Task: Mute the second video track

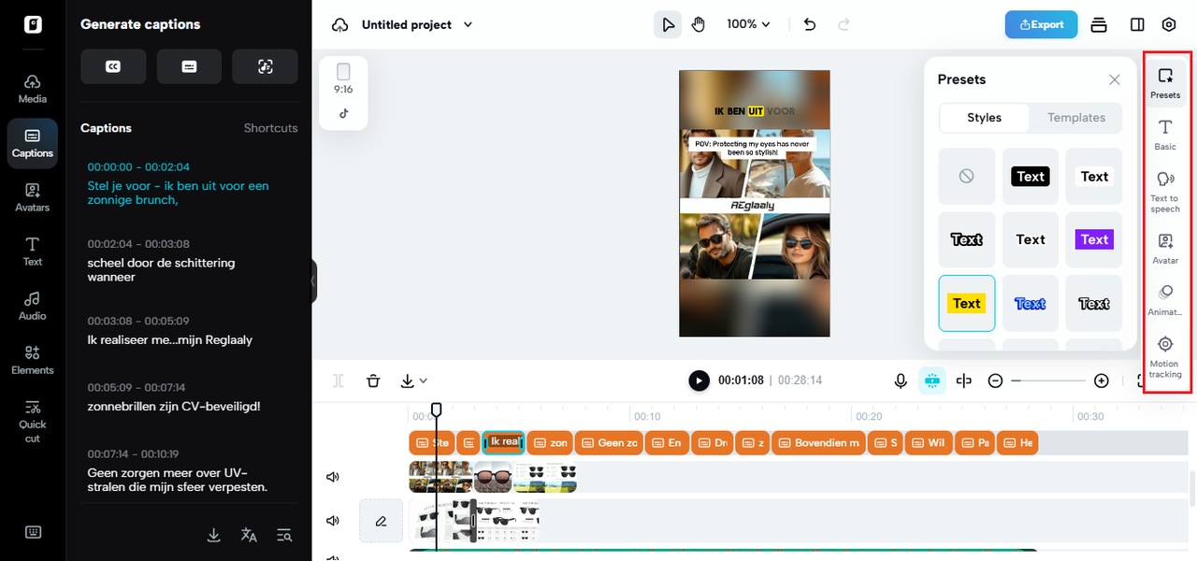Action: (x=332, y=521)
